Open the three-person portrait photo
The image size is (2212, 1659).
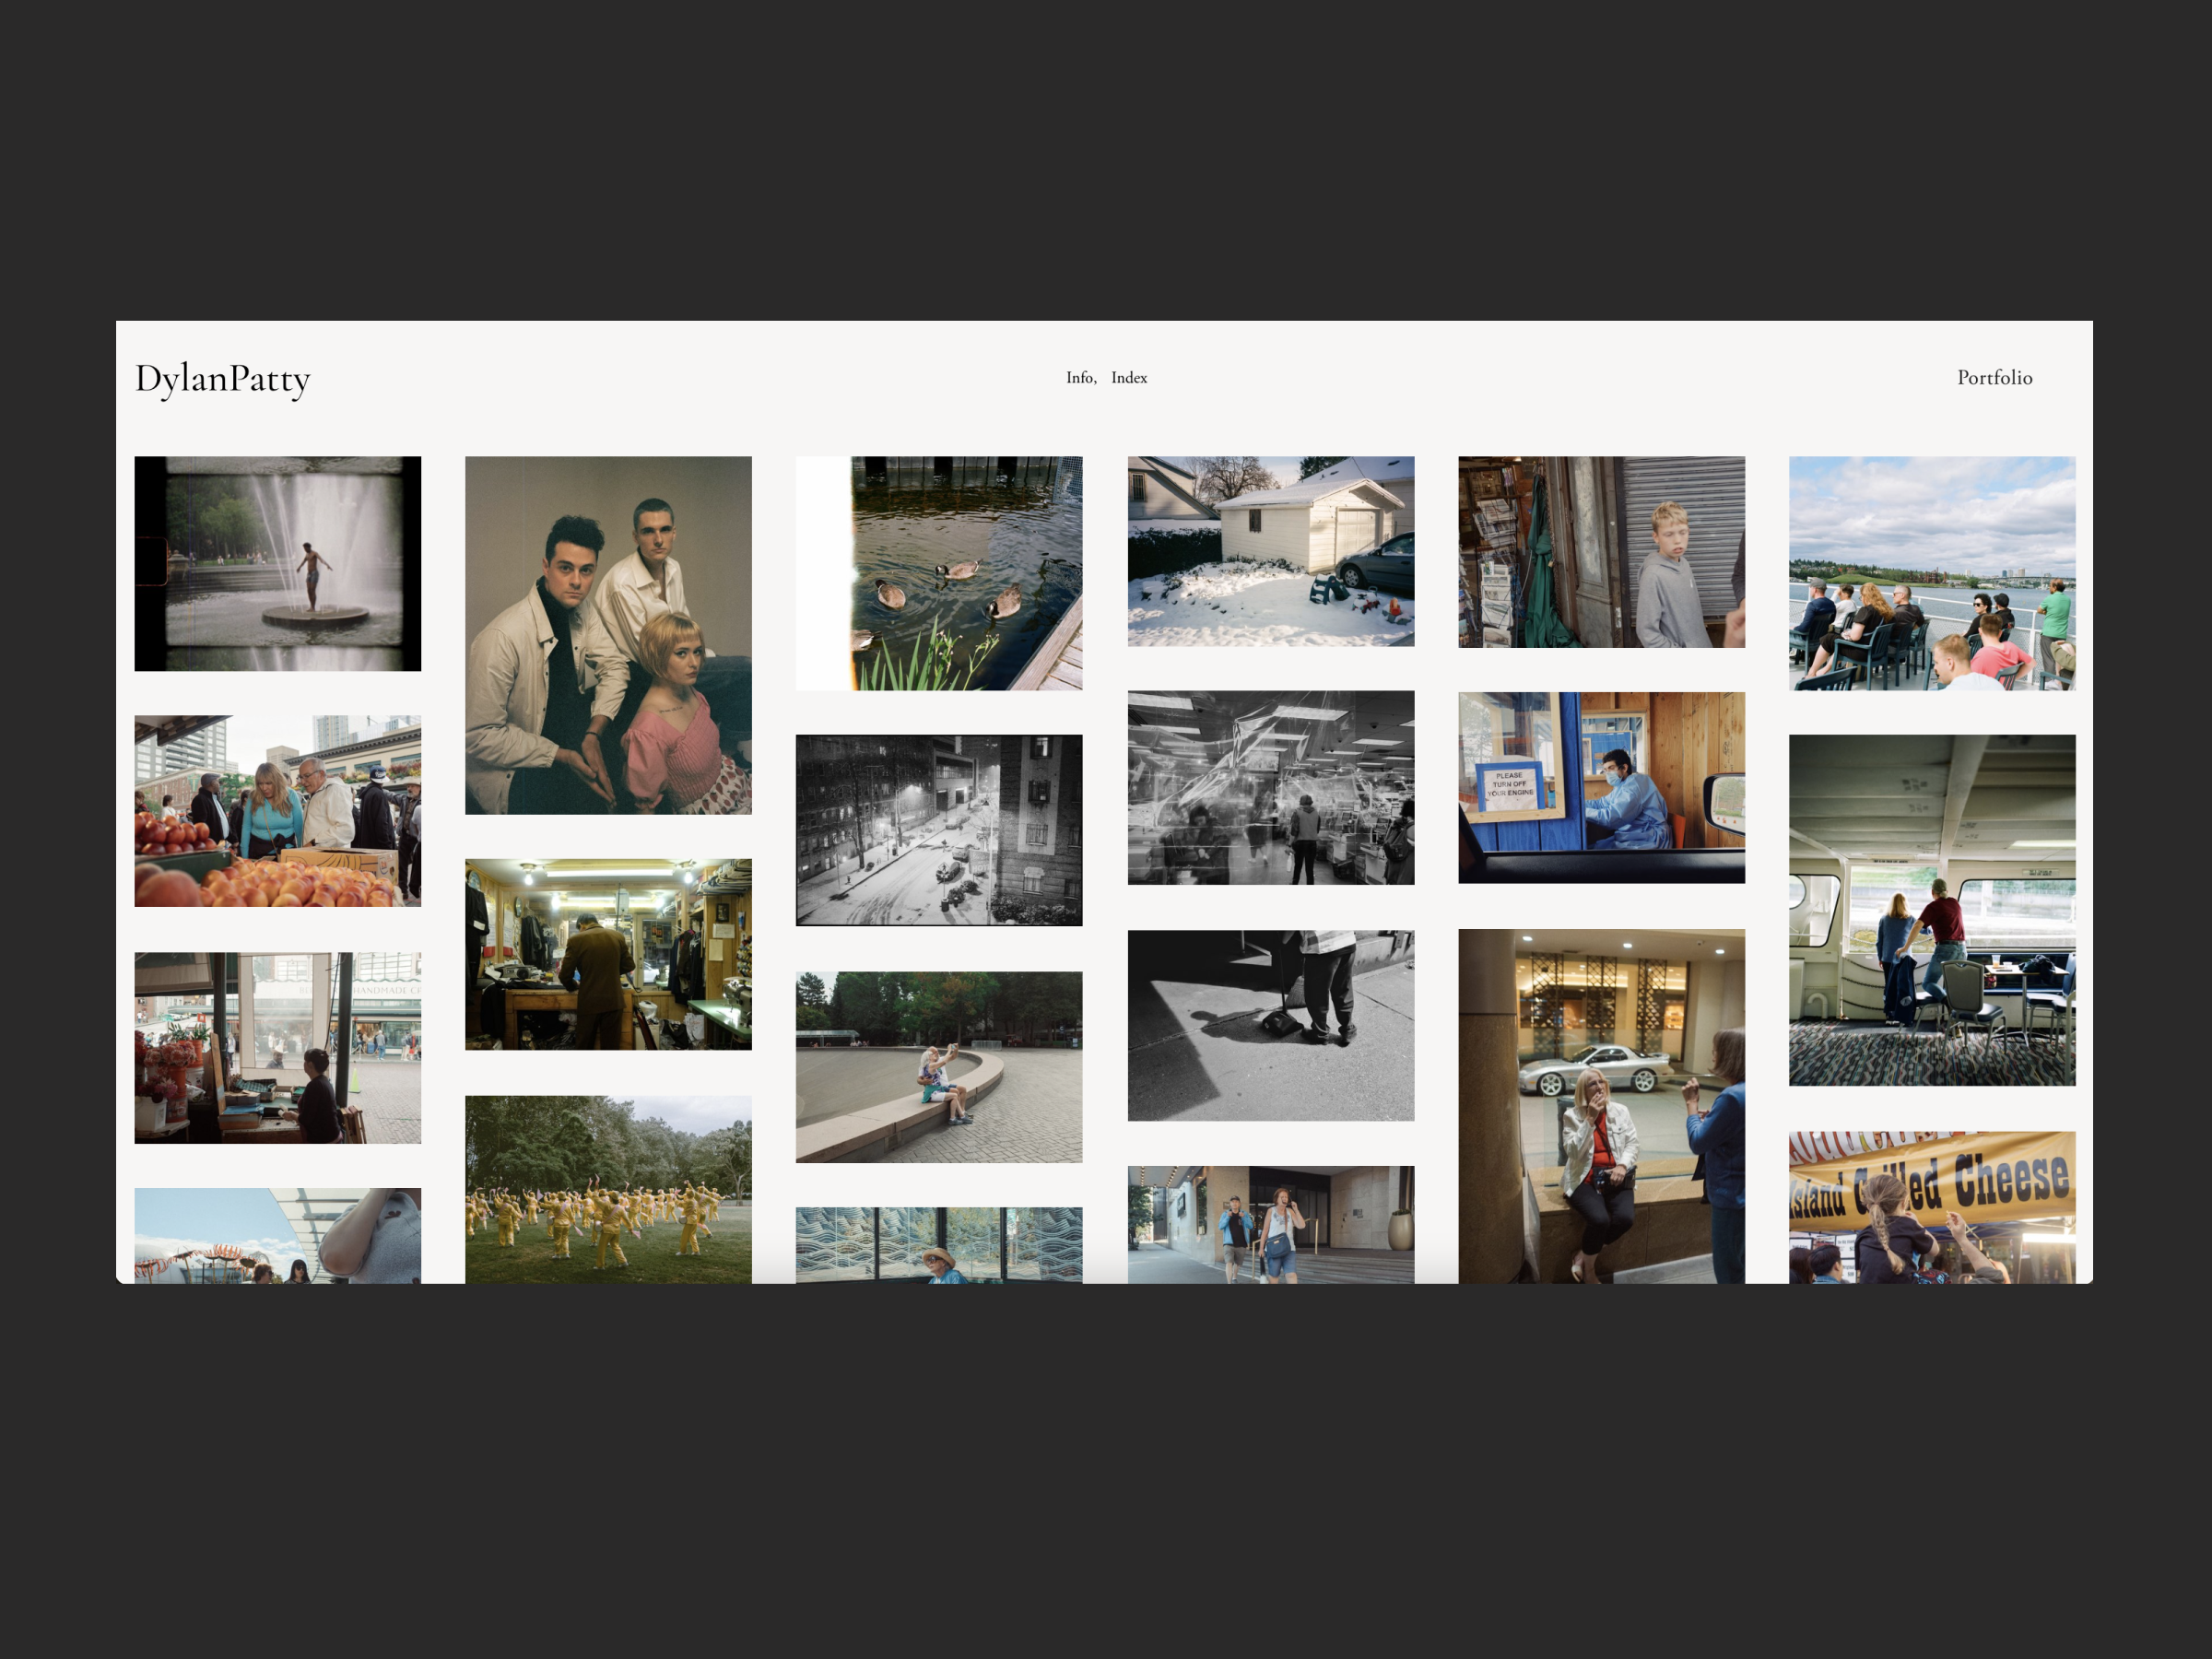(608, 635)
